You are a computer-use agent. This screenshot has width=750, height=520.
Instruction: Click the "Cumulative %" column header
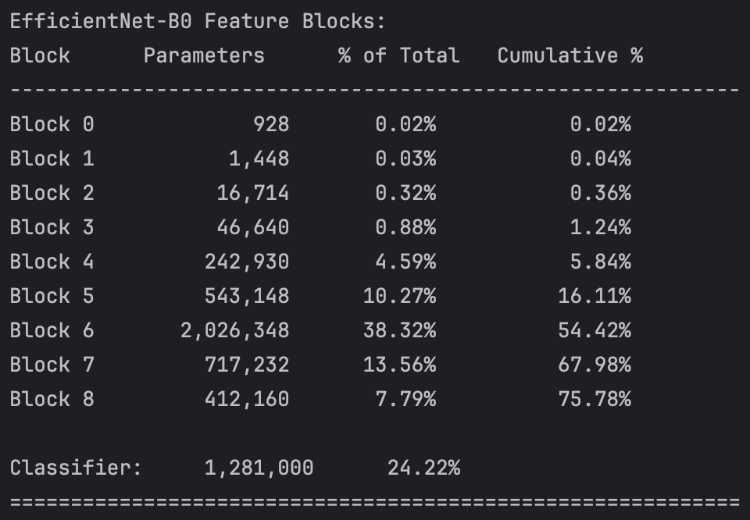click(570, 55)
